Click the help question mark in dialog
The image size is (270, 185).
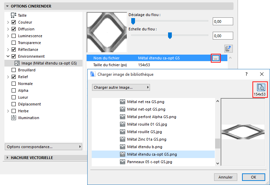click(246, 74)
